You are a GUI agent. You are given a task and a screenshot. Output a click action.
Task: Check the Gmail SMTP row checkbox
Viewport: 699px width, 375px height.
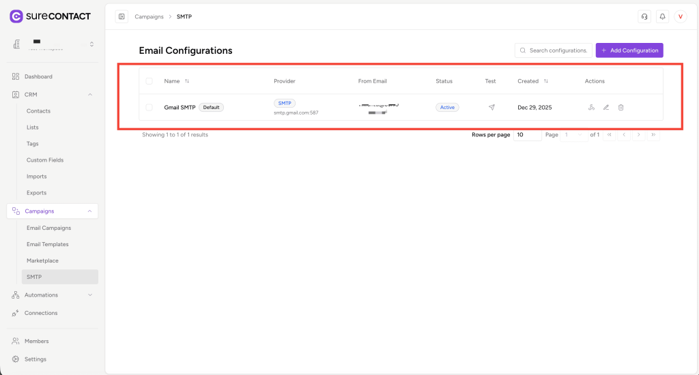(x=149, y=108)
